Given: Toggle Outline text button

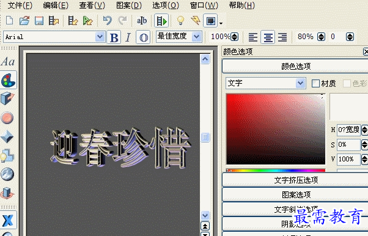Looking at the screenshot, I should point(144,37).
